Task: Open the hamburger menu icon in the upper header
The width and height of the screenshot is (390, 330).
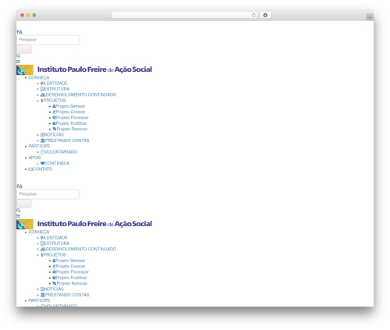Action: click(18, 62)
